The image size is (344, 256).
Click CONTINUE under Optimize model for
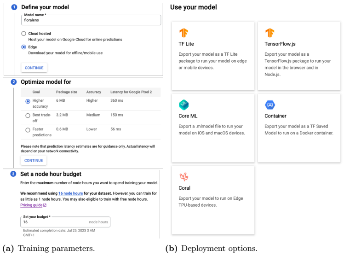[34, 161]
